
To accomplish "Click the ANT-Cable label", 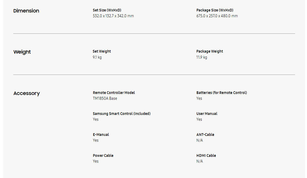I will [205, 135].
